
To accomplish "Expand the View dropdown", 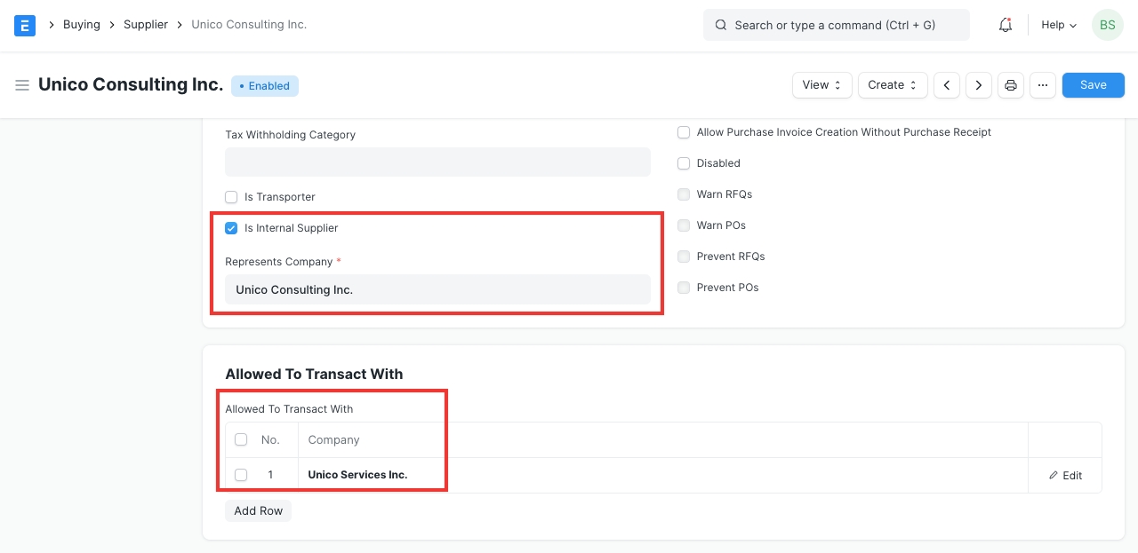I will 821,85.
